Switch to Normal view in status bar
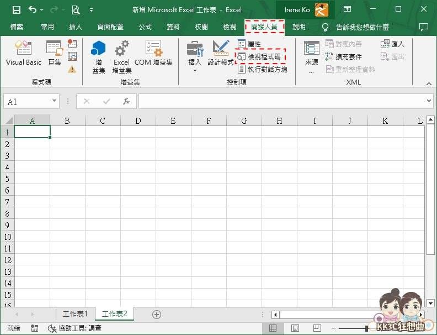 tap(273, 328)
